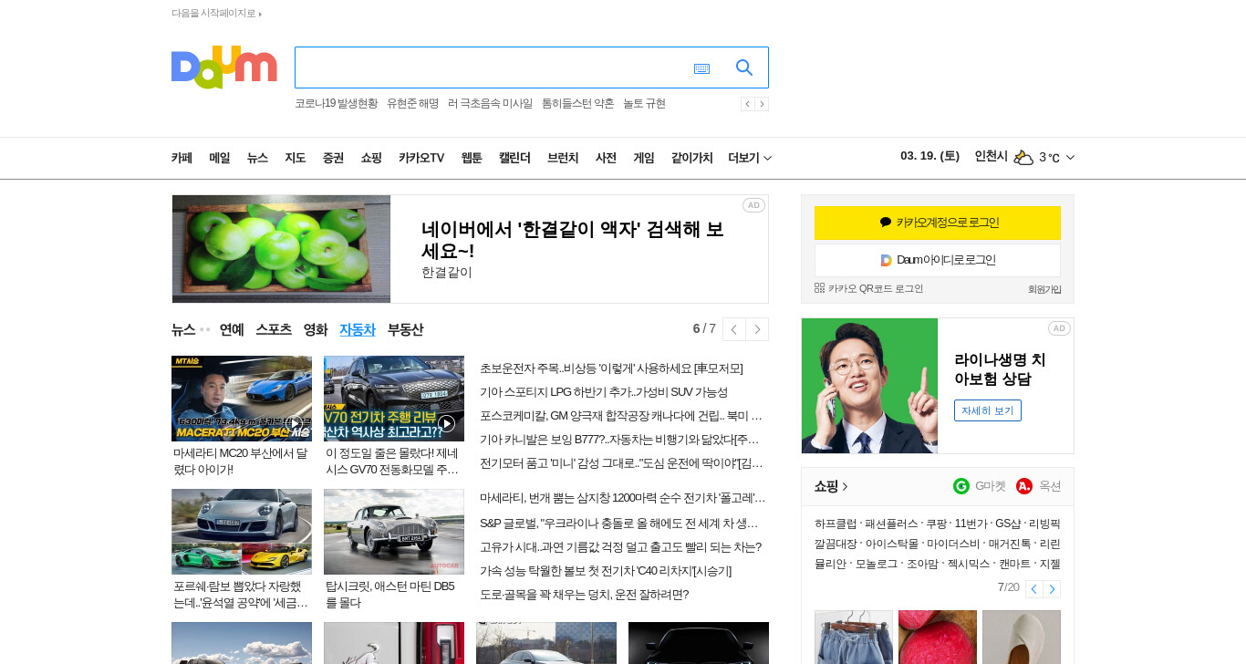Switch to 영화 content tab
The image size is (1246, 664).
click(316, 329)
